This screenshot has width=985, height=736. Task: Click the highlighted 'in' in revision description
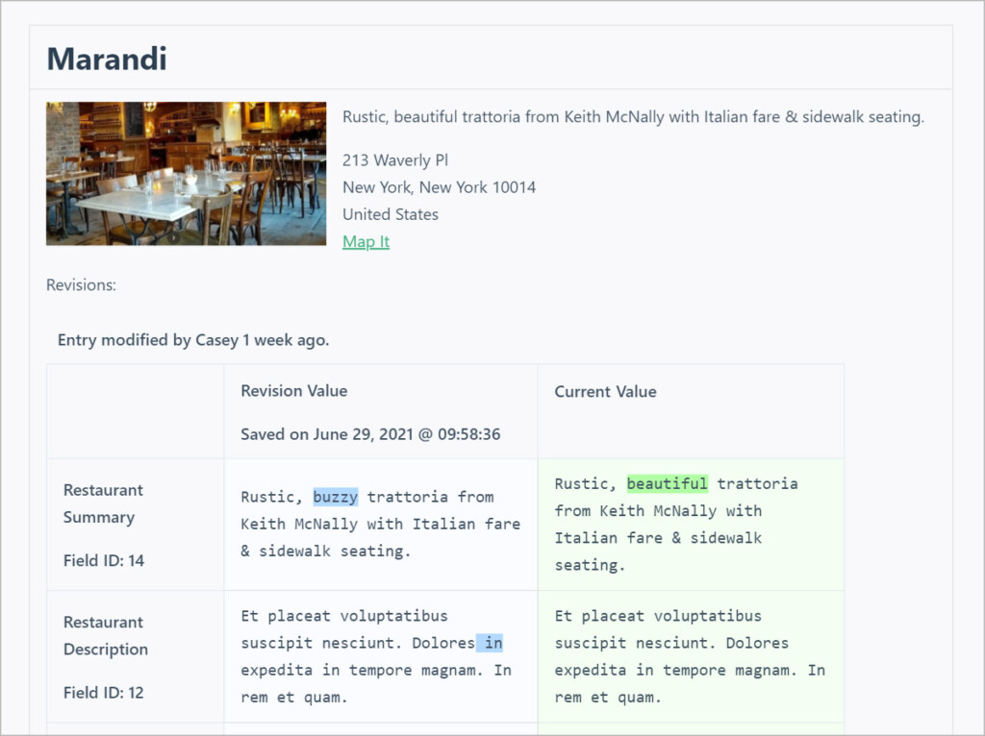[x=490, y=643]
